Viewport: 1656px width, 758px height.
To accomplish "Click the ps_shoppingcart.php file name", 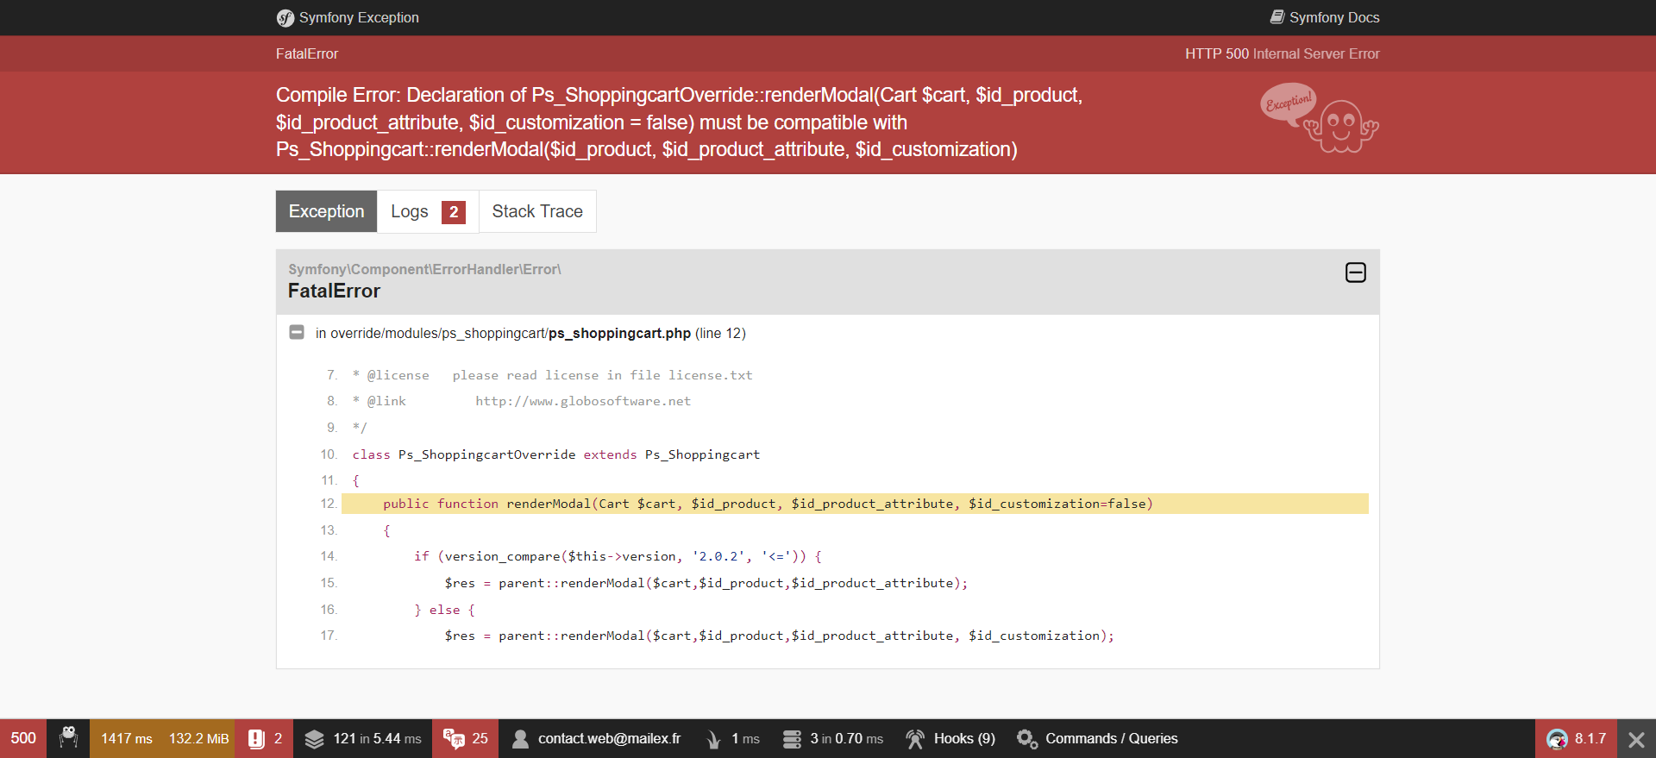I will point(620,333).
